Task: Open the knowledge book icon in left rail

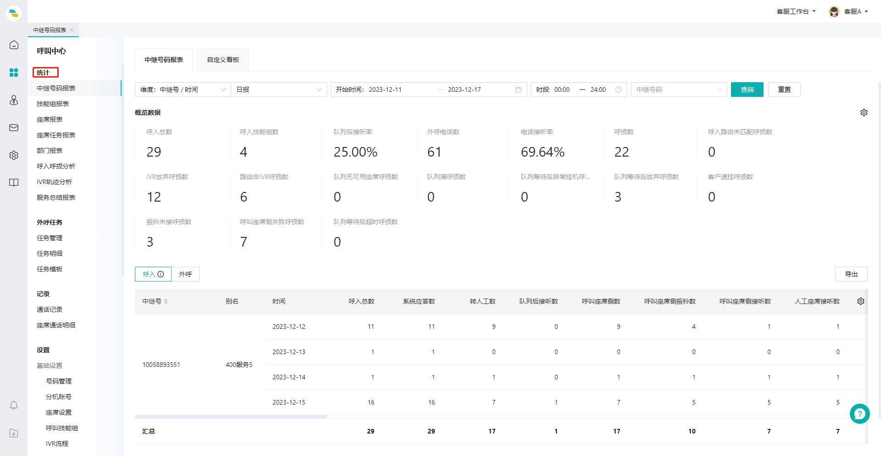Action: [14, 182]
